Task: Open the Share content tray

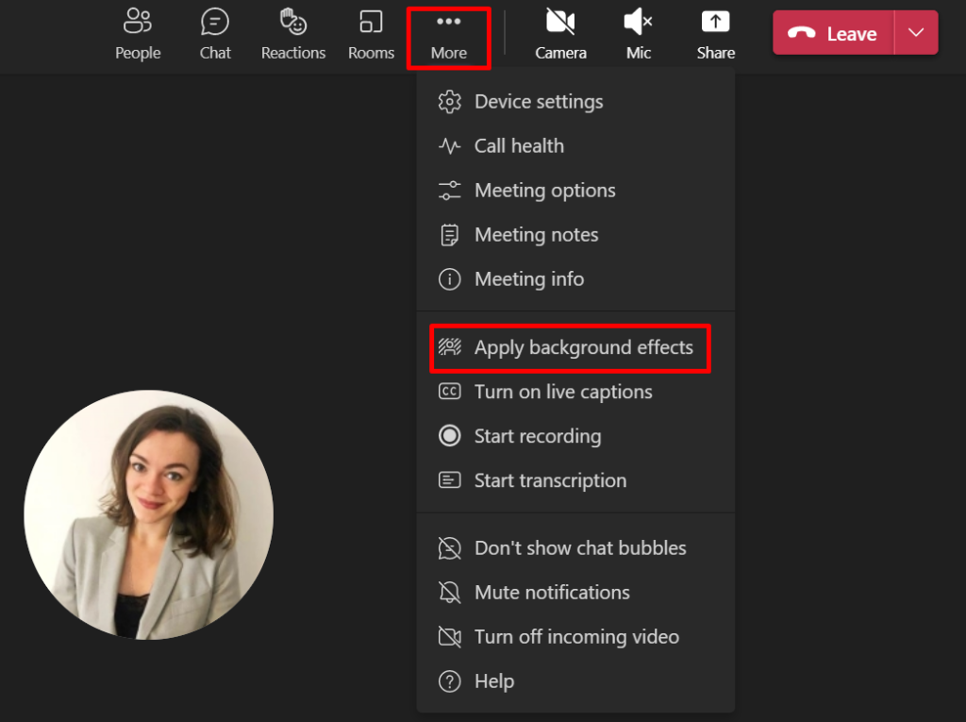Action: (715, 35)
